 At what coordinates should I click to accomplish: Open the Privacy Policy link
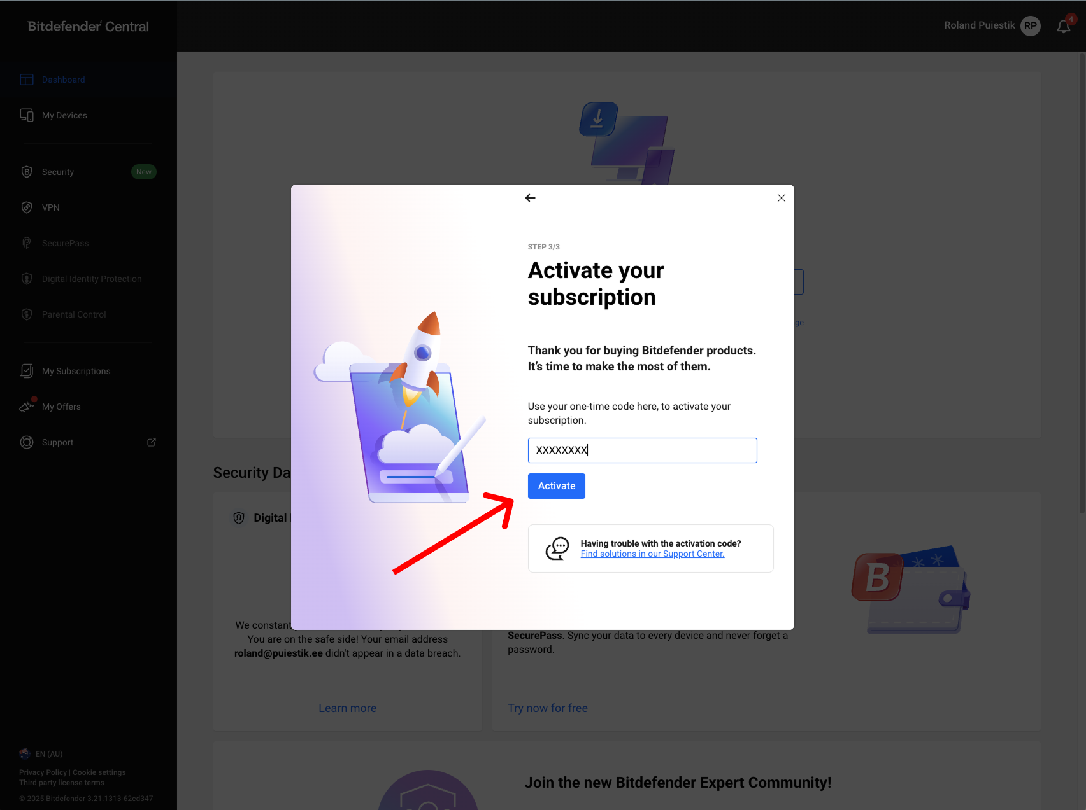click(43, 772)
